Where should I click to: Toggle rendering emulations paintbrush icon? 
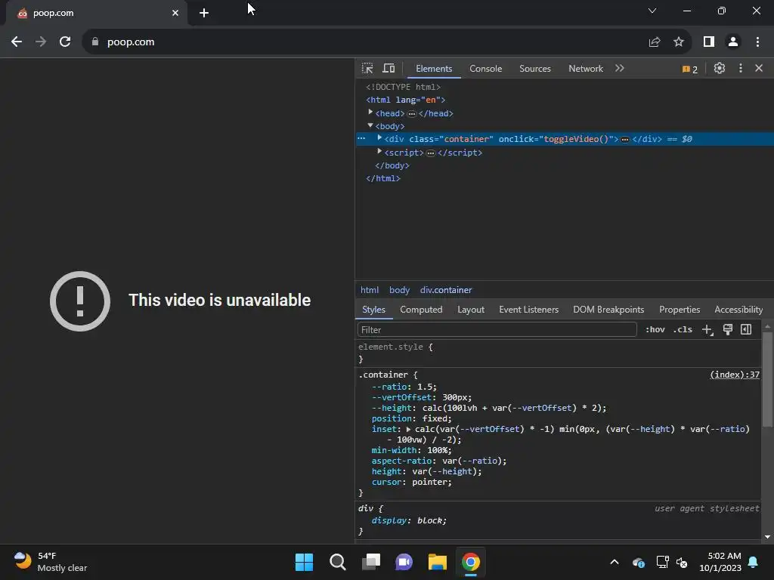[x=728, y=329]
